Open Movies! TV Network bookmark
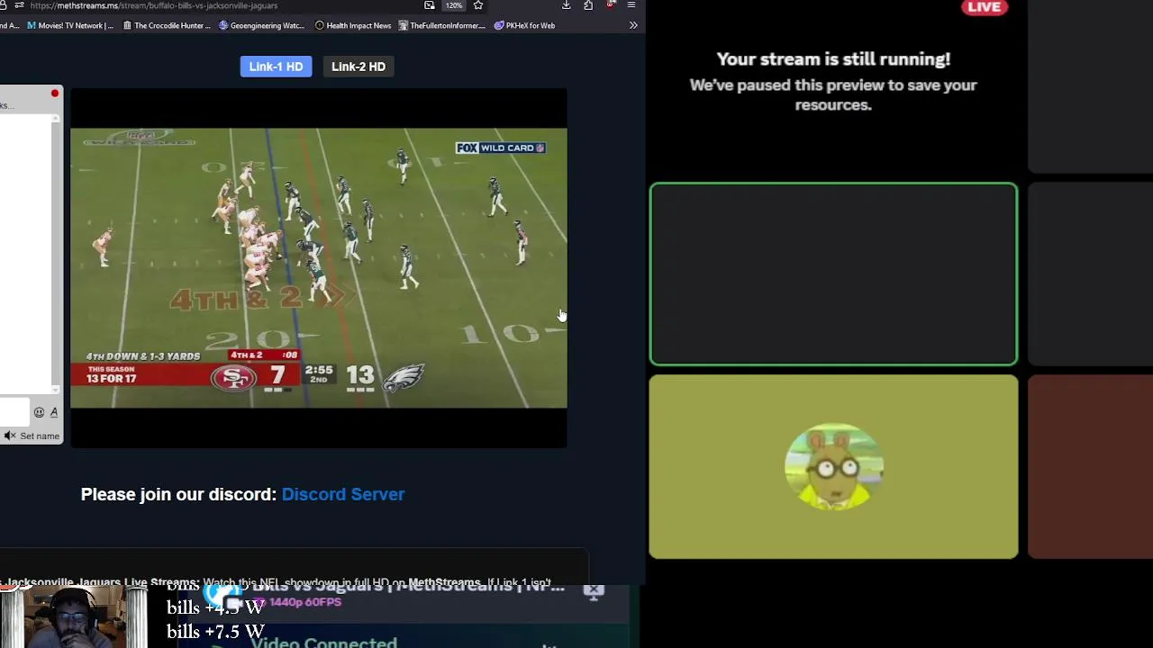Viewport: 1153px width, 648px height. pos(70,25)
